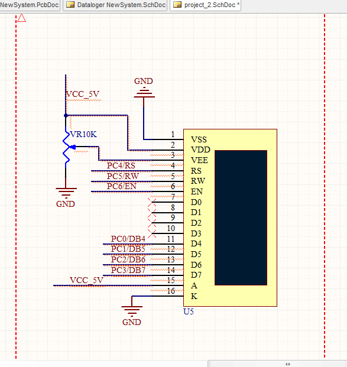Screen dimensions: 347x367
Task: Click the No ERC cross on pin 7
Action: pos(152,202)
